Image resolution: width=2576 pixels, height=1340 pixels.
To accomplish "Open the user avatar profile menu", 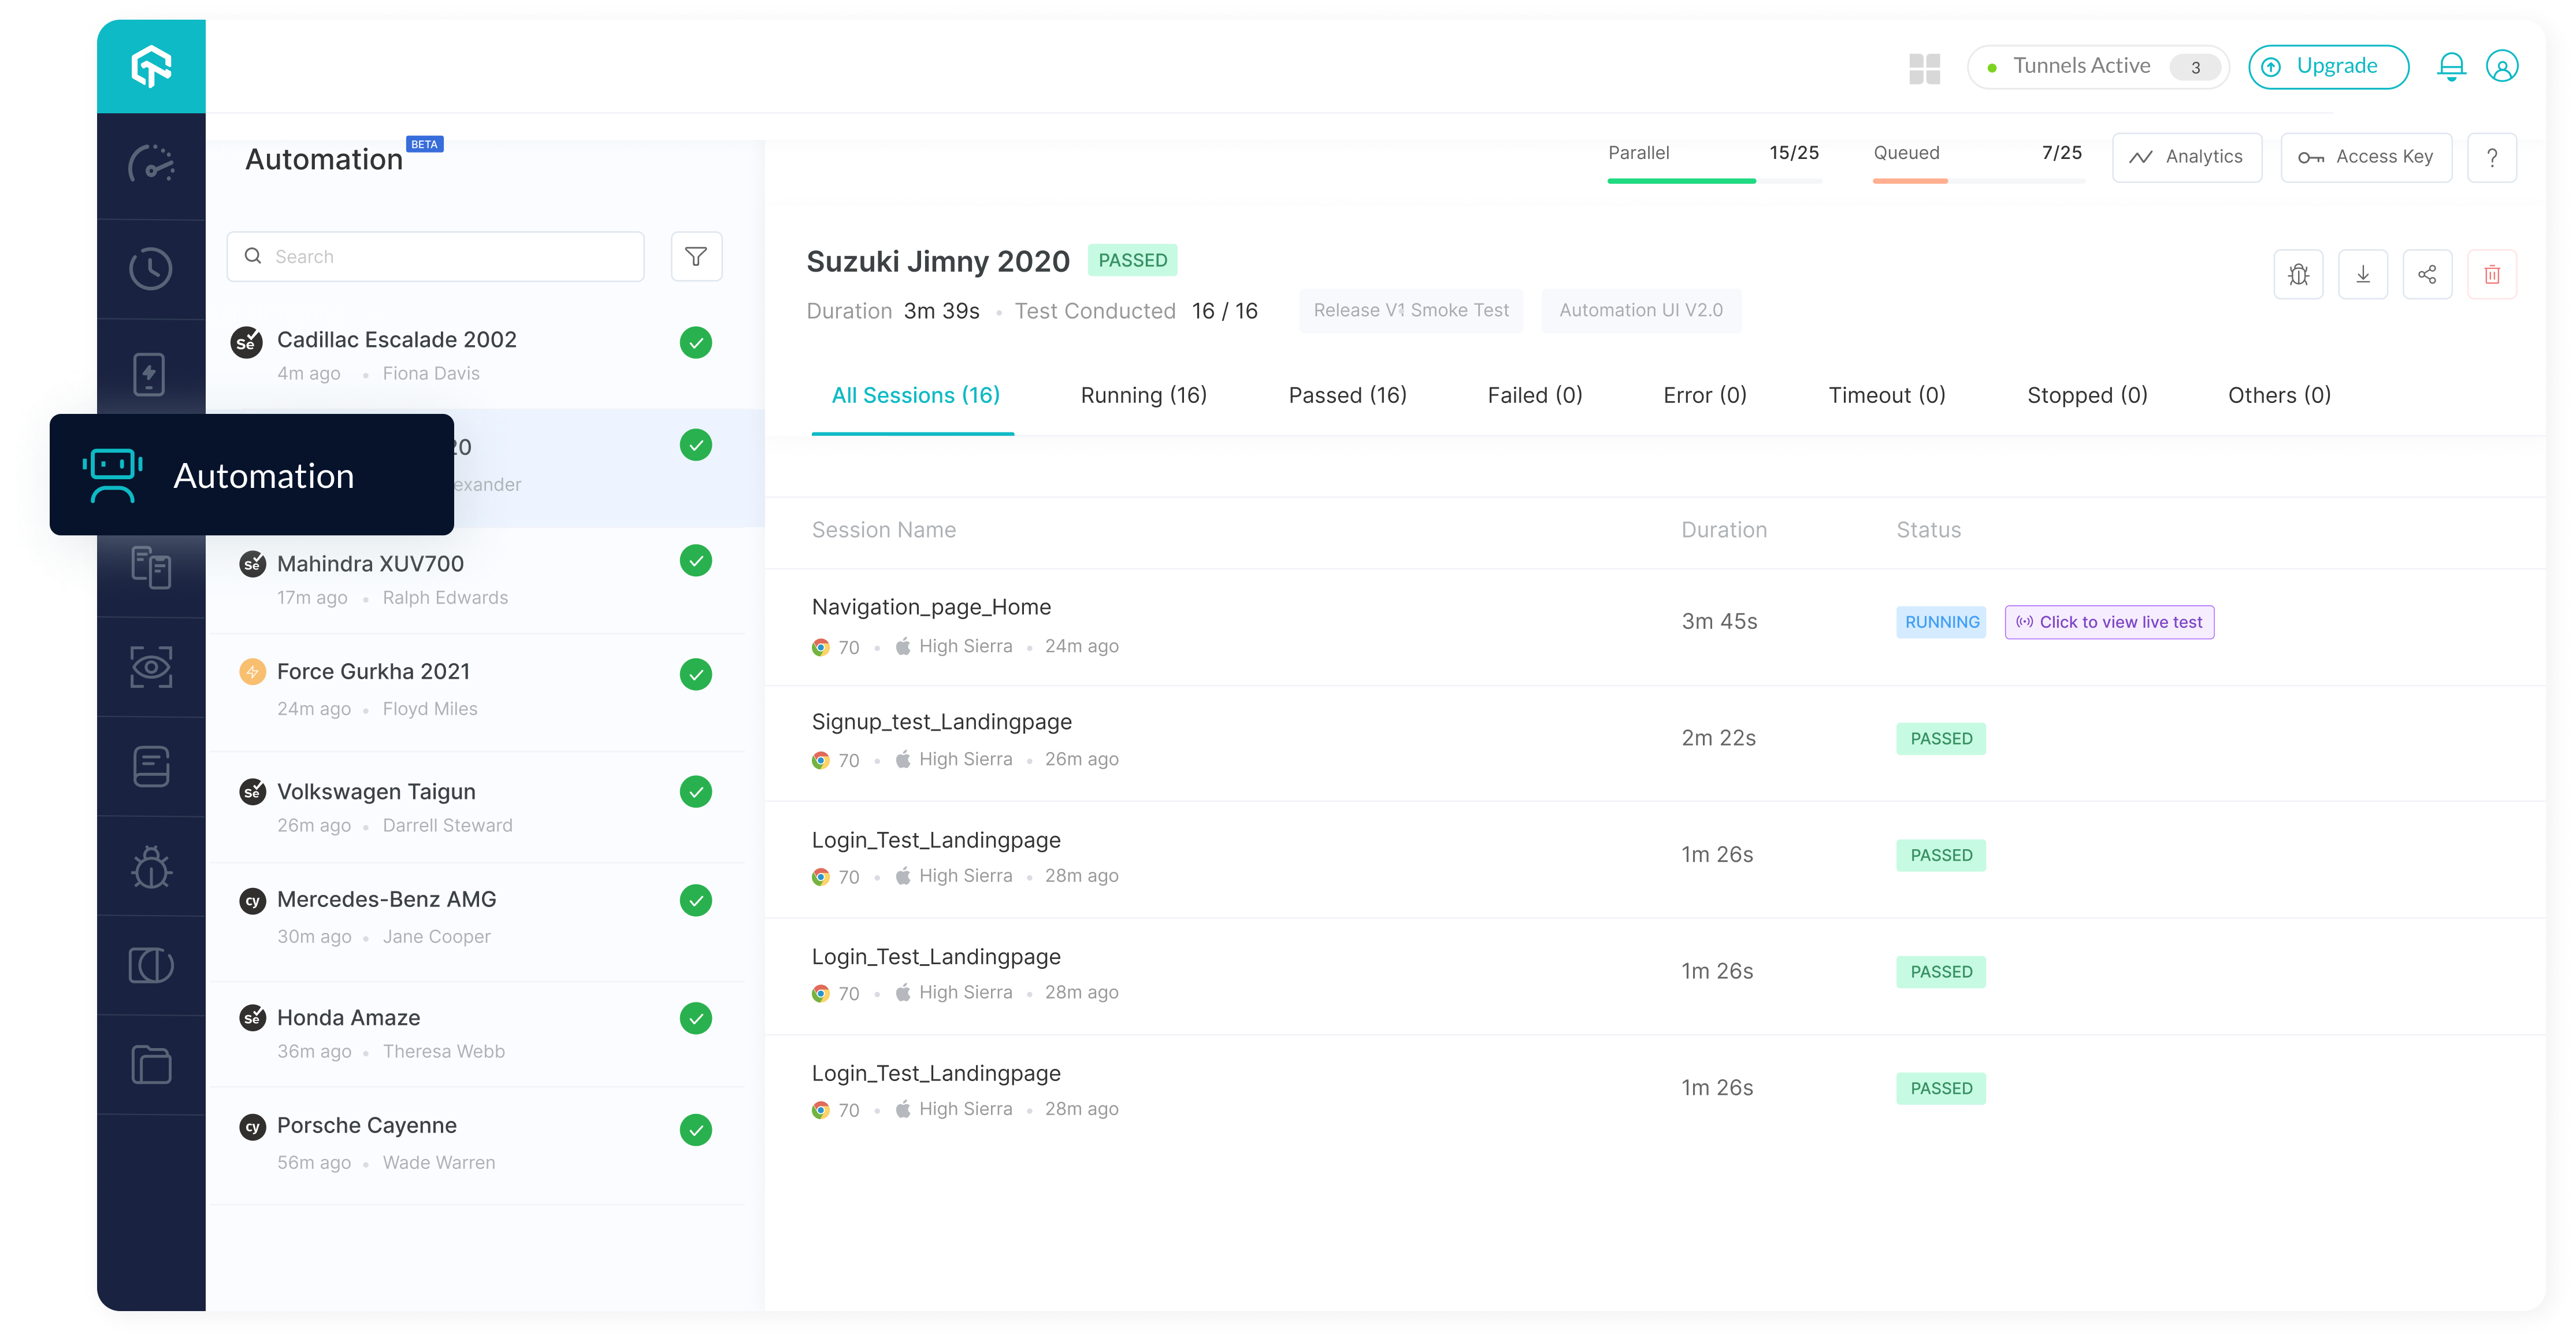I will (x=2503, y=66).
